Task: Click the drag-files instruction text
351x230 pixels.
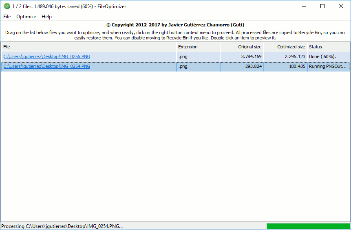Action: (x=175, y=35)
